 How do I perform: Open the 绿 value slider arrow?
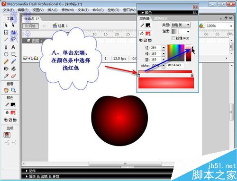[164, 53]
